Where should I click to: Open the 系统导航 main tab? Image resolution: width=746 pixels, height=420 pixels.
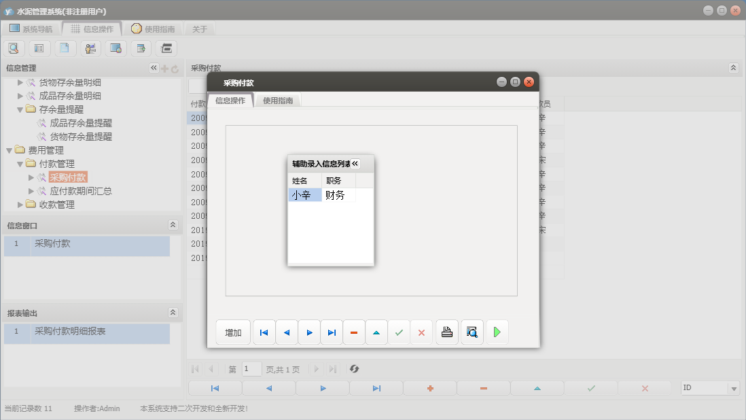[x=31, y=29]
